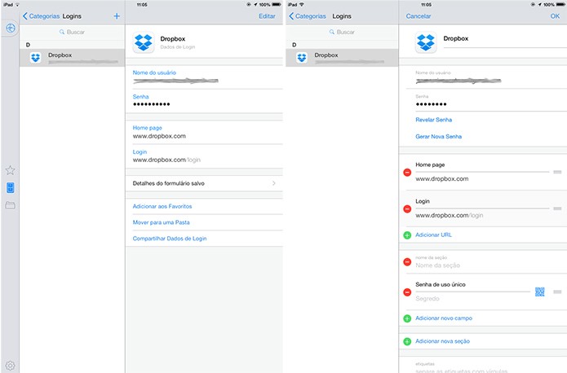The height and width of the screenshot is (373, 567).
Task: Click Gerar Nova Senha
Action: click(x=438, y=137)
